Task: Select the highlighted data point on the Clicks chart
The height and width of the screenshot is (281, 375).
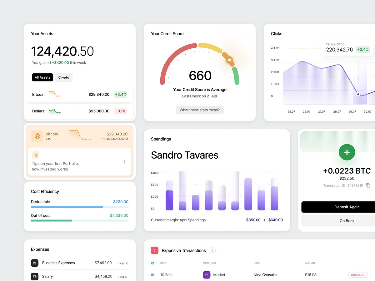Action: coord(358,94)
